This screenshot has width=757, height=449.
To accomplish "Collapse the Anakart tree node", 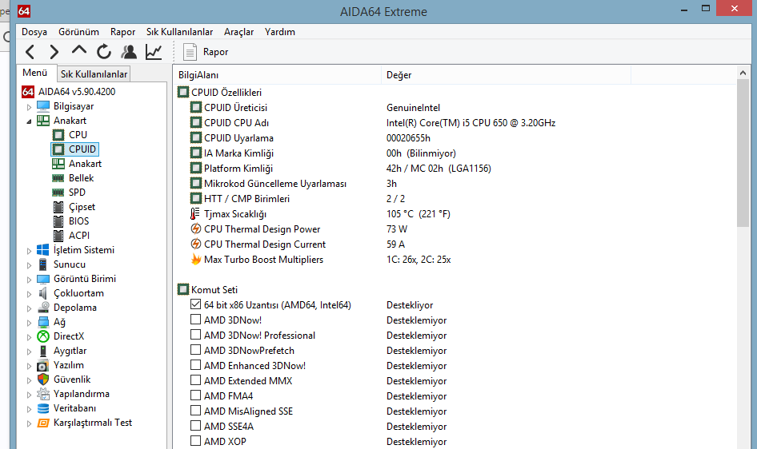I will pos(30,121).
